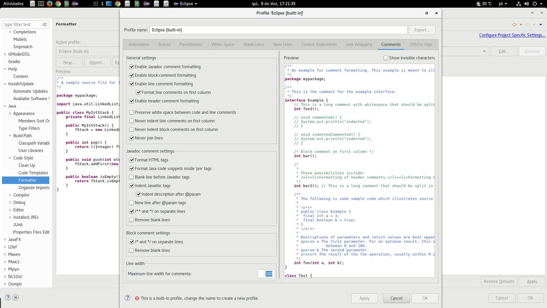547x308 pixels.
Task: Toggle Enable block comment formatting
Action: pos(131,75)
